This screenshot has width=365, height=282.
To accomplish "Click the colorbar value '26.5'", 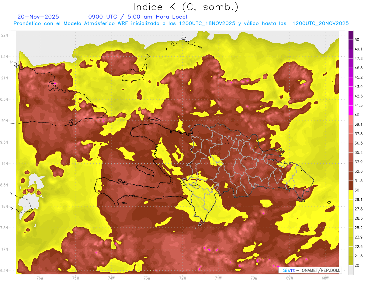I will [359, 218].
